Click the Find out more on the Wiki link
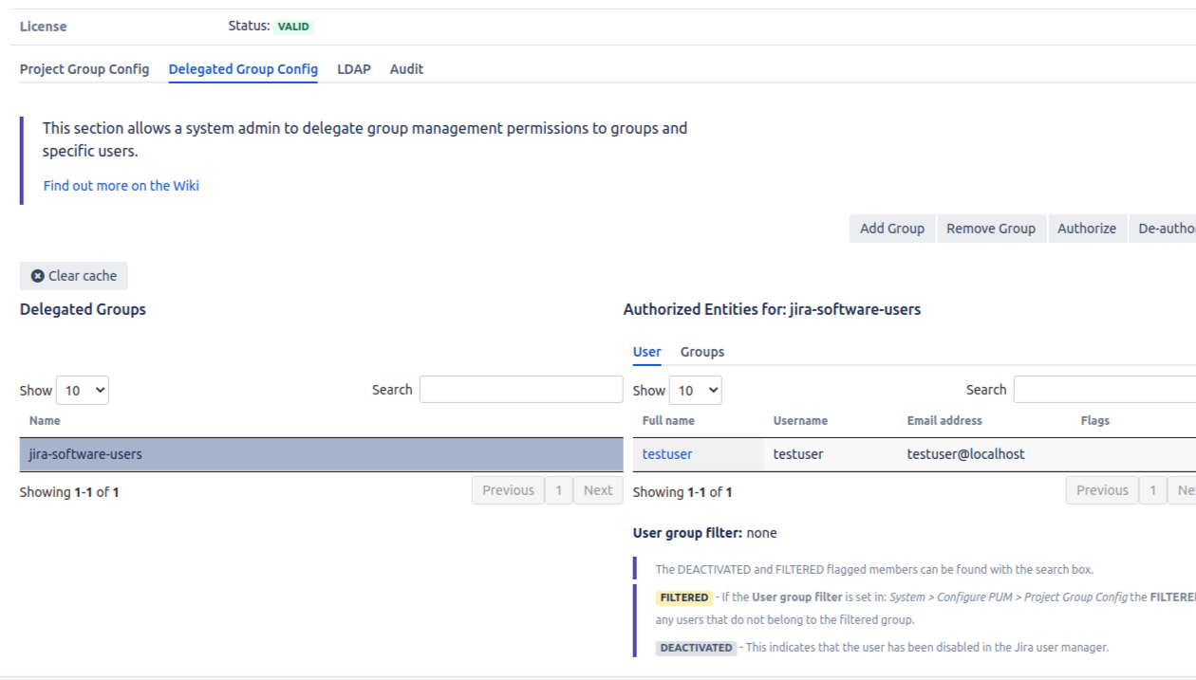Screen dimensions: 1196x680 [x=121, y=186]
